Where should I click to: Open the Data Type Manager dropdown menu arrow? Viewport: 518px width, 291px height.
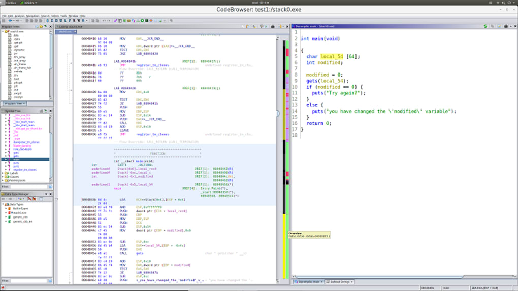click(46, 194)
